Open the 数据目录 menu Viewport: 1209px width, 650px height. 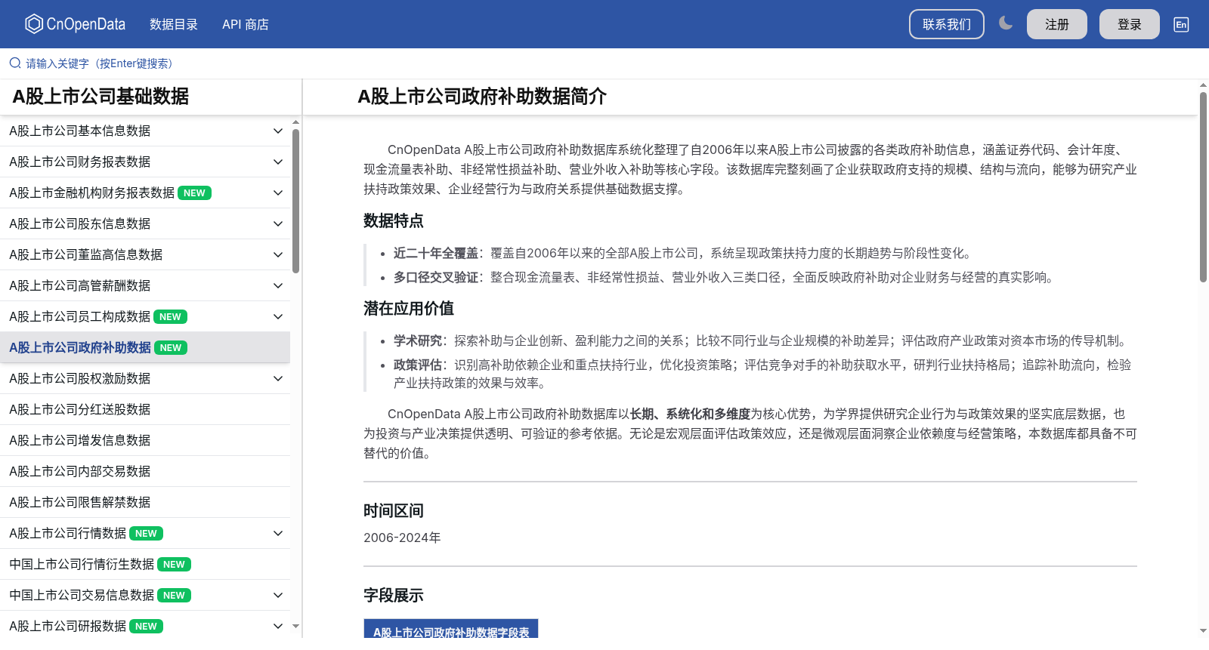(x=174, y=24)
